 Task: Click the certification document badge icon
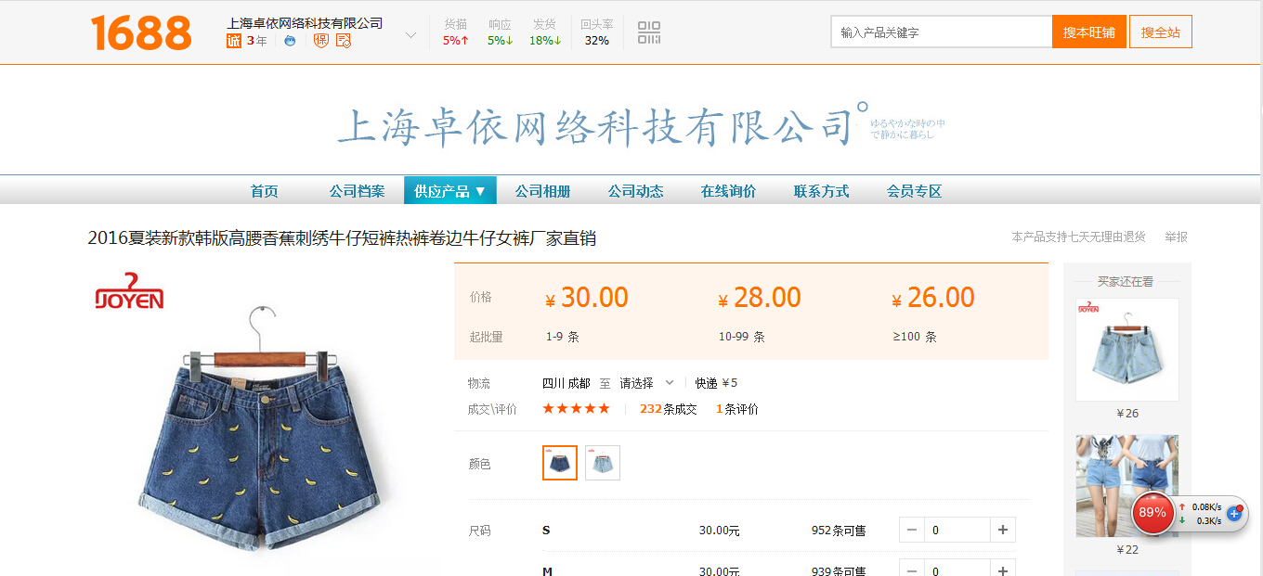tap(344, 41)
